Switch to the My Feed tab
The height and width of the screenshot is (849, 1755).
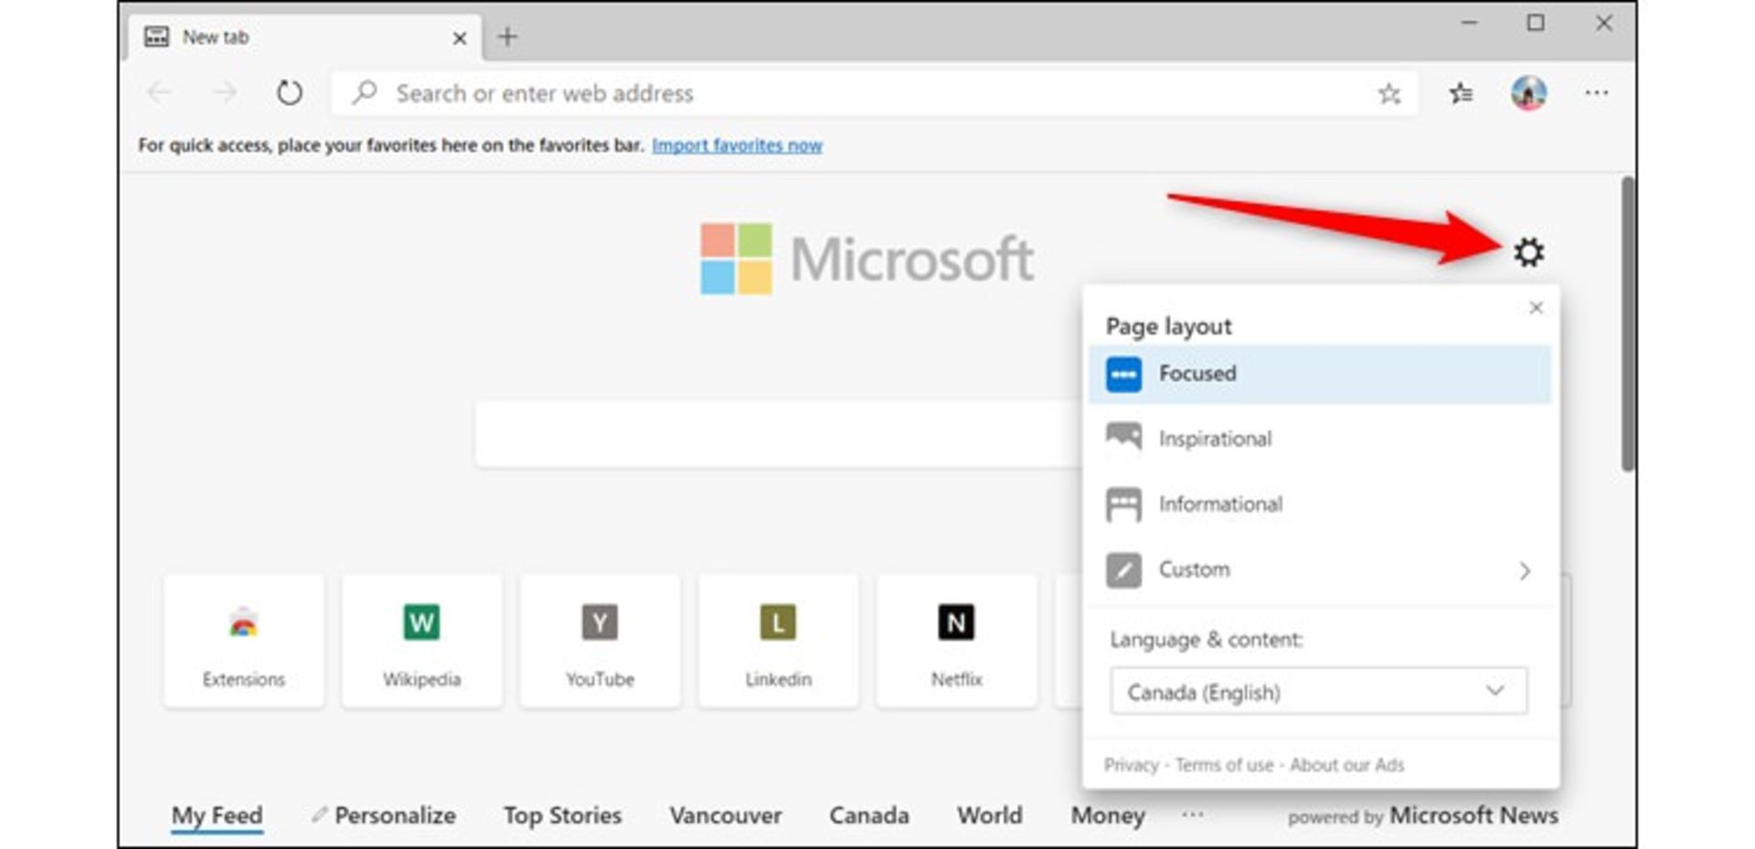pos(217,815)
